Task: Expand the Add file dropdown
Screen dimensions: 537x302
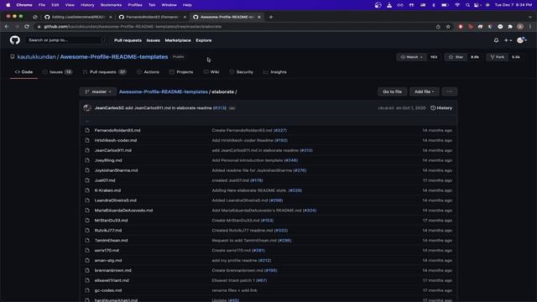Action: pyautogui.click(x=424, y=91)
